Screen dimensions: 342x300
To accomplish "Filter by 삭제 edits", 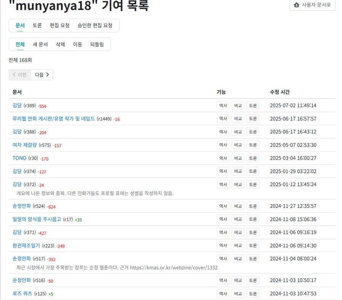I will (60, 44).
